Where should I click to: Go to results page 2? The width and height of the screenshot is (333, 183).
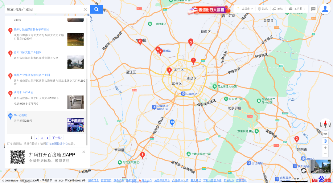(x=36, y=138)
